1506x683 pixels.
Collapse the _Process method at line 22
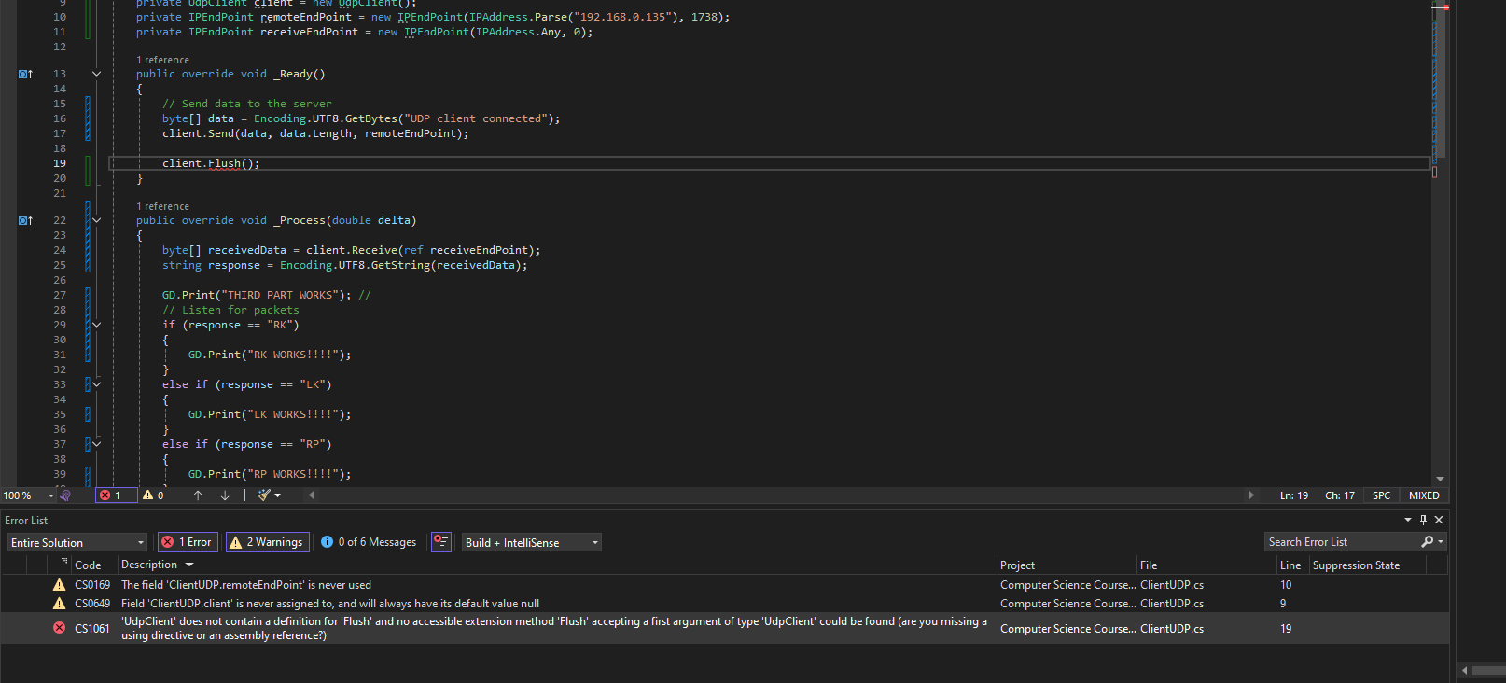pyautogui.click(x=96, y=220)
